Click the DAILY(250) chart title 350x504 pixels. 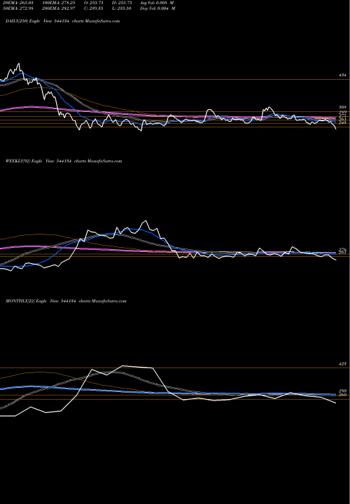point(63,21)
